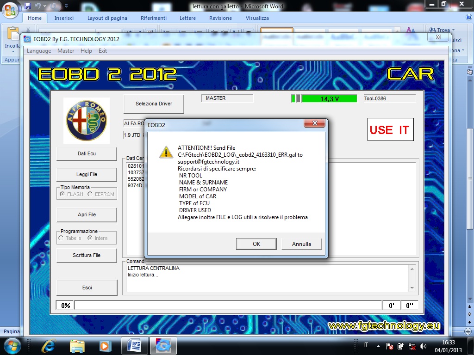Click the IT language indicator in the tray

[366, 345]
